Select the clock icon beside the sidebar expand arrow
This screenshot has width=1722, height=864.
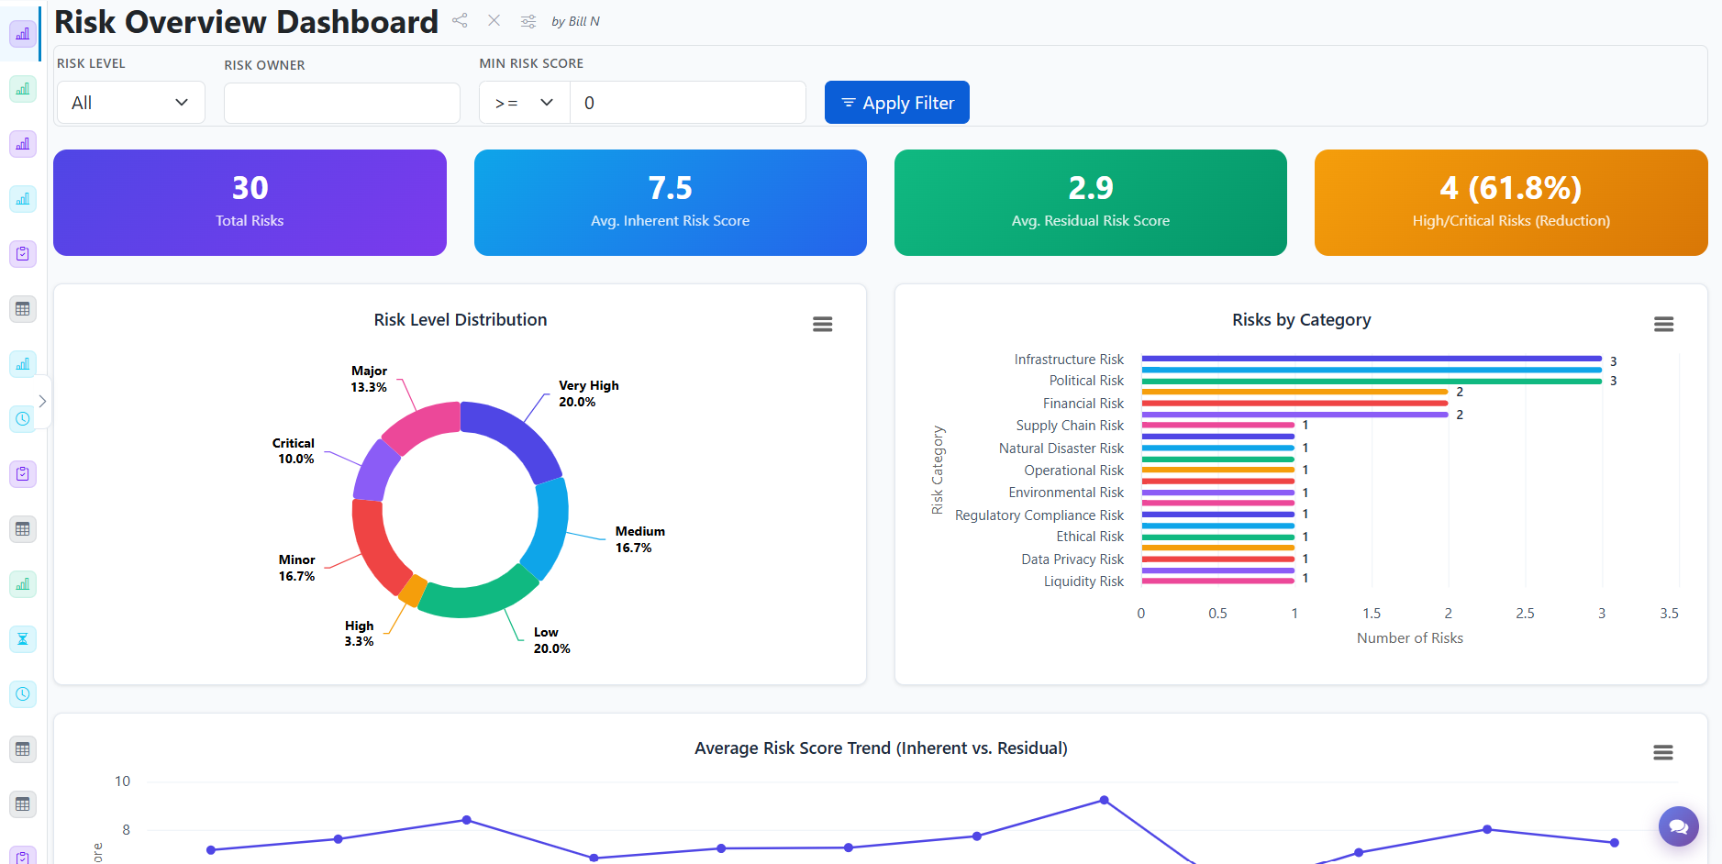click(x=23, y=419)
